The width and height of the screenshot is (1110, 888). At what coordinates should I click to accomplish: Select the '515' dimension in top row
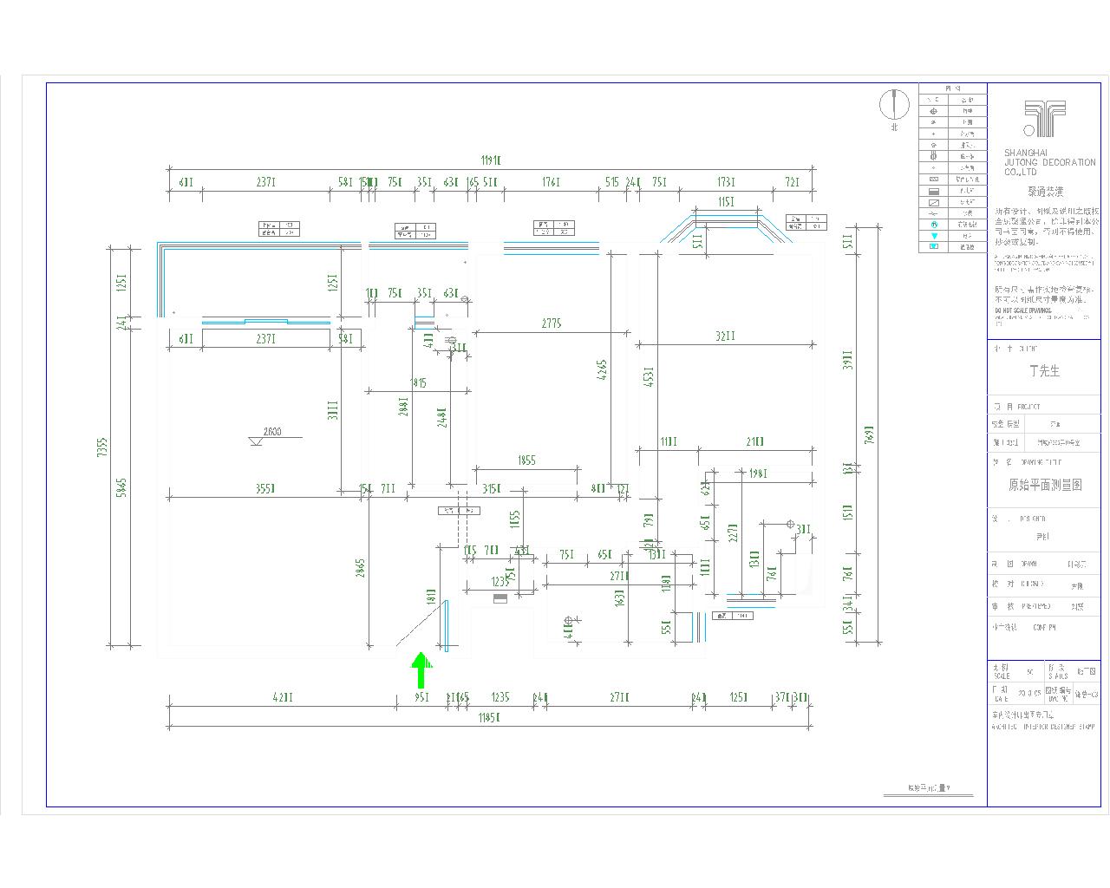(612, 182)
